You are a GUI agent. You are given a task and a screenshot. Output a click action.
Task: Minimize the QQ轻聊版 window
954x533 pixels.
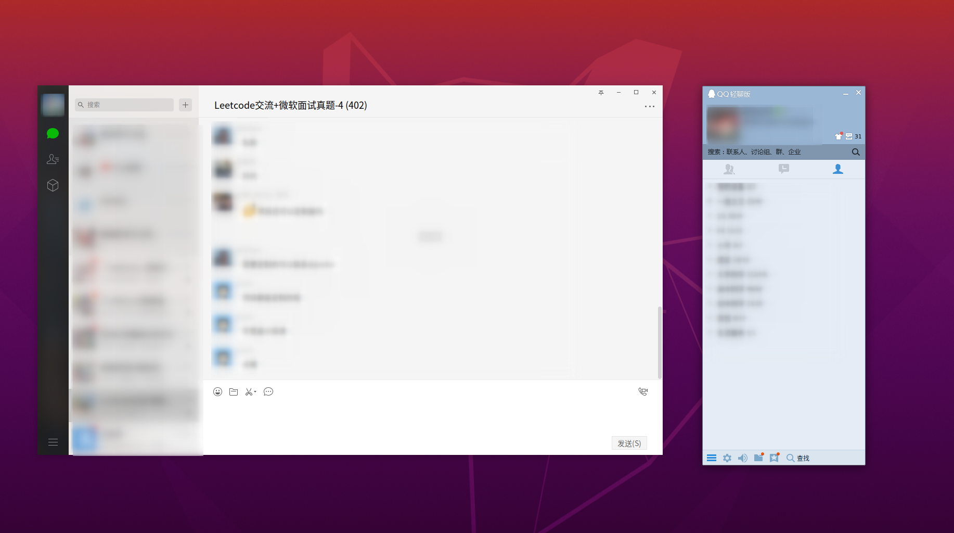[x=846, y=93]
